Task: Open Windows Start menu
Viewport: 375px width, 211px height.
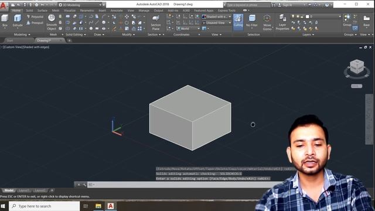Action: click(x=3, y=206)
